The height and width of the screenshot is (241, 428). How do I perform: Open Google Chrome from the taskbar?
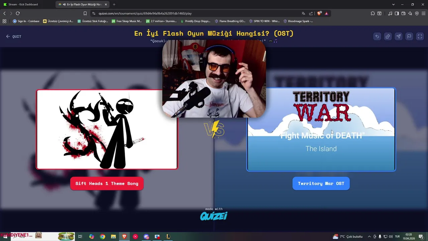[x=102, y=237]
